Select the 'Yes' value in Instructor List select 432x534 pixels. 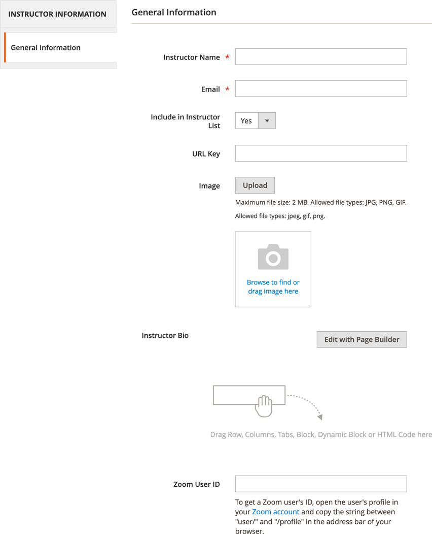click(247, 121)
